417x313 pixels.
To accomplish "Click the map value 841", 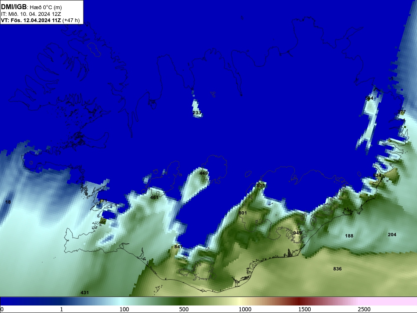I will click(x=178, y=247).
